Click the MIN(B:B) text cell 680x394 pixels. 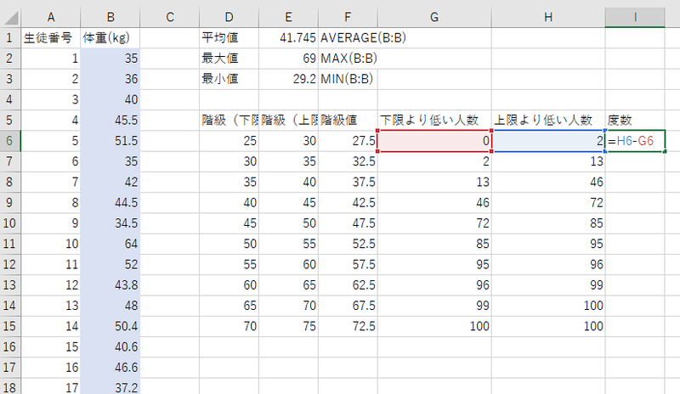click(348, 79)
